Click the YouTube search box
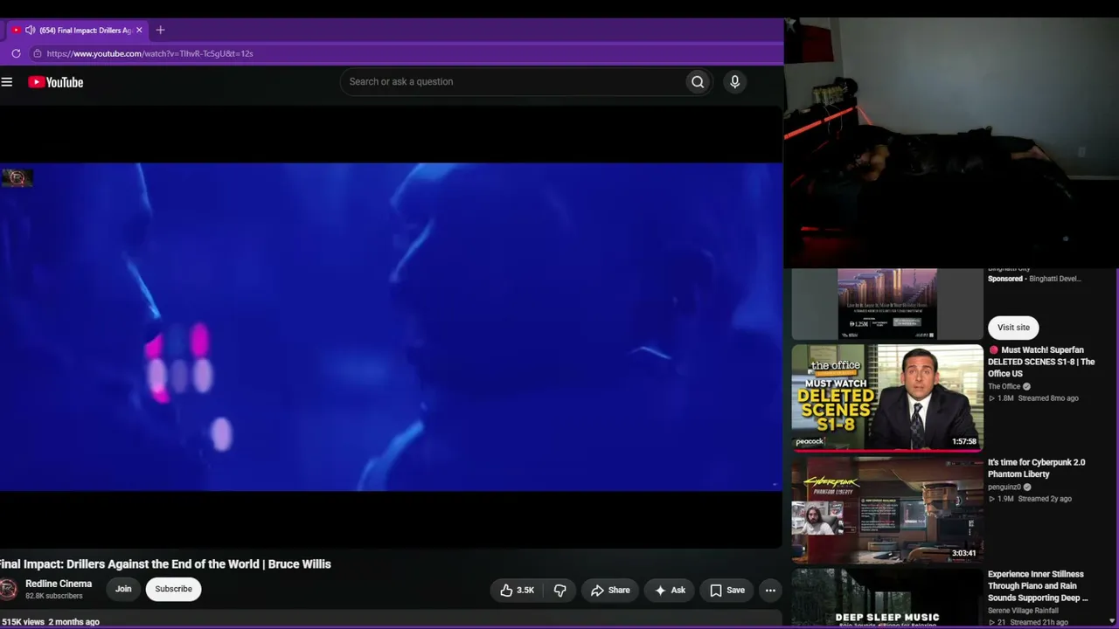Image resolution: width=1119 pixels, height=629 pixels. click(513, 82)
